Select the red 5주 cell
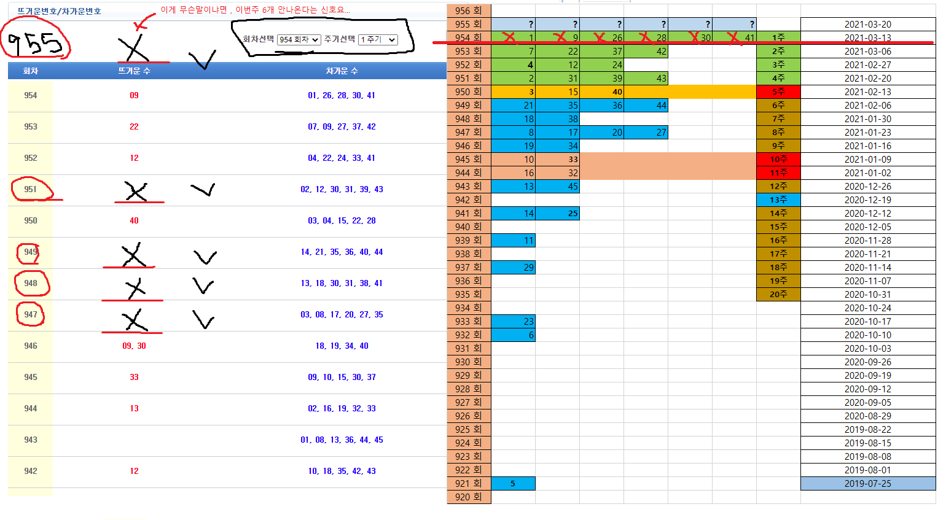946x520 pixels. tap(778, 92)
